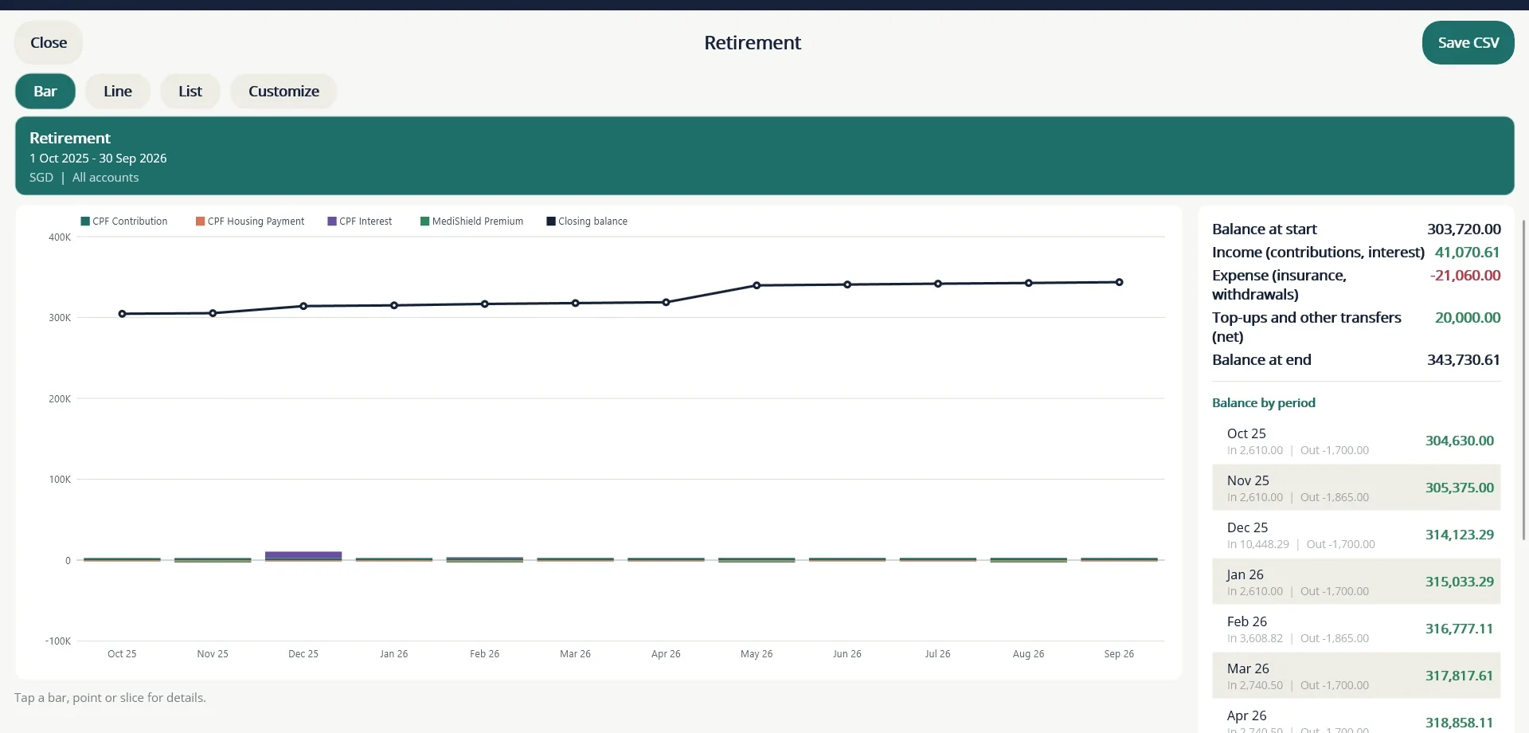
Task: Toggle CPF Housing Payment legend swatch
Action: (x=201, y=221)
